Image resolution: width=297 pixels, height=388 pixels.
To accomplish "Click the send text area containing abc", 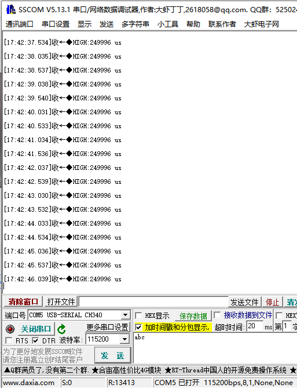I will [x=215, y=348].
